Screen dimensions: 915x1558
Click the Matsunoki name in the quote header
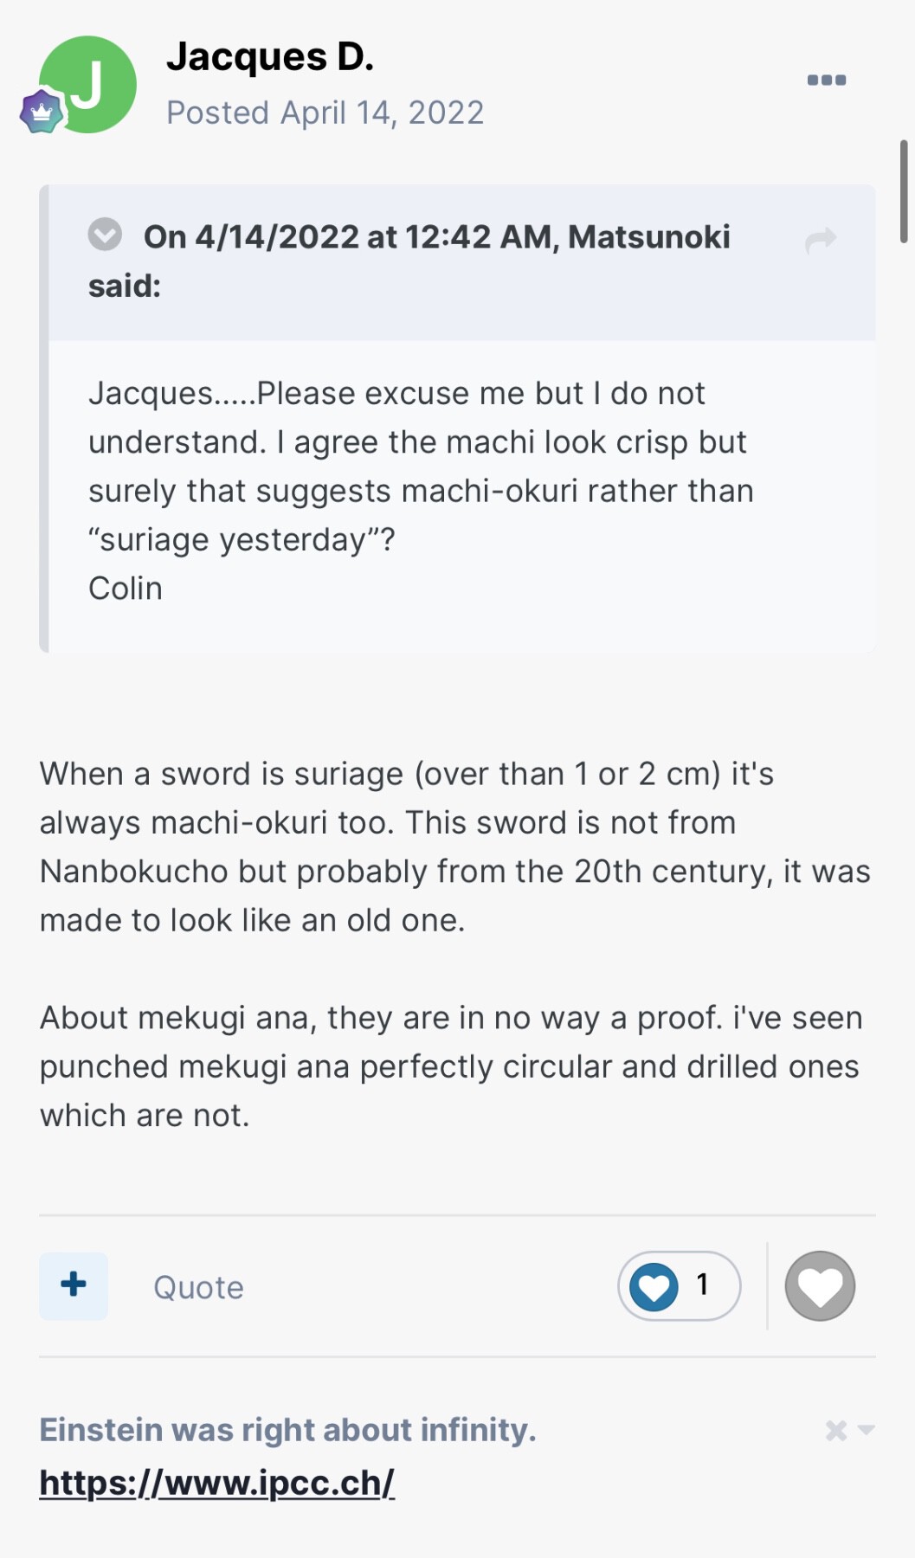648,237
